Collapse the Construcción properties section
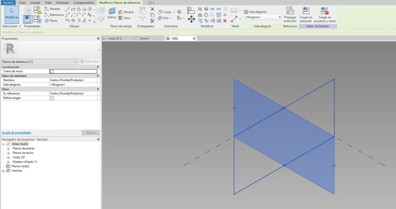Screen dimensions: 396x209 pyautogui.click(x=98, y=67)
